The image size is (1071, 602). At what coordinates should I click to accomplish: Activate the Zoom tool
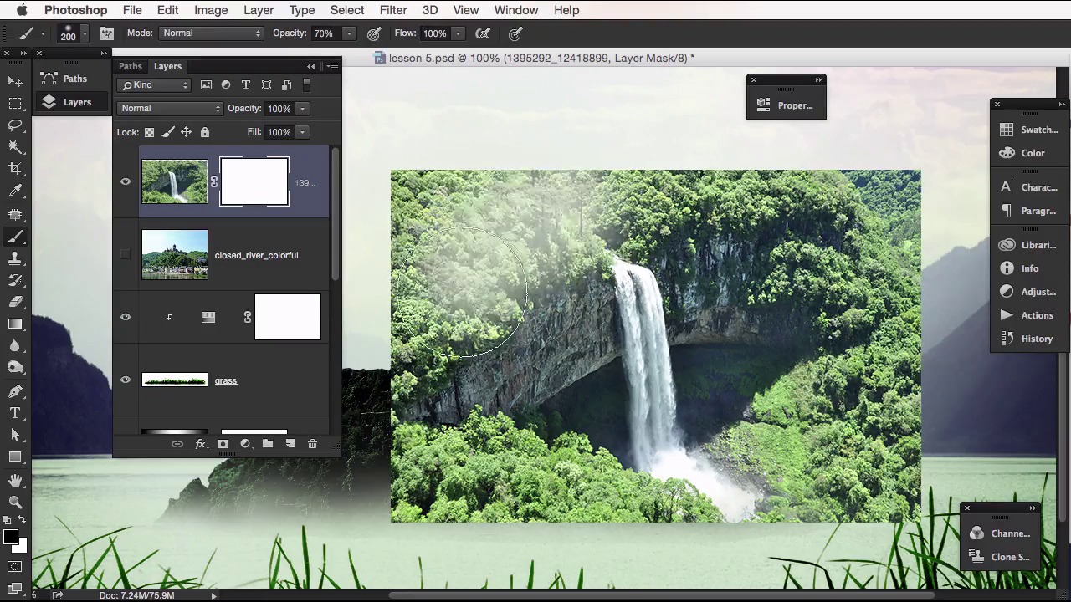(15, 502)
